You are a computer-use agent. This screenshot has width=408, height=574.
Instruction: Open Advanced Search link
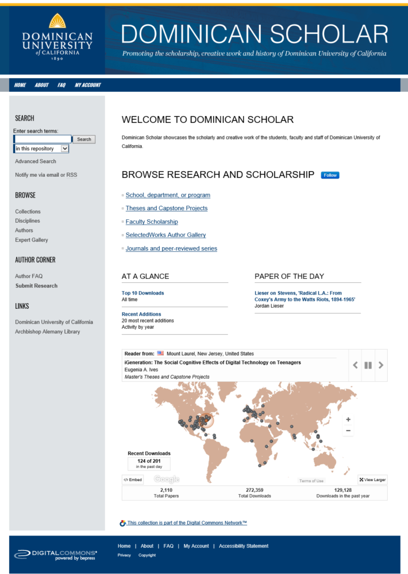coord(36,161)
